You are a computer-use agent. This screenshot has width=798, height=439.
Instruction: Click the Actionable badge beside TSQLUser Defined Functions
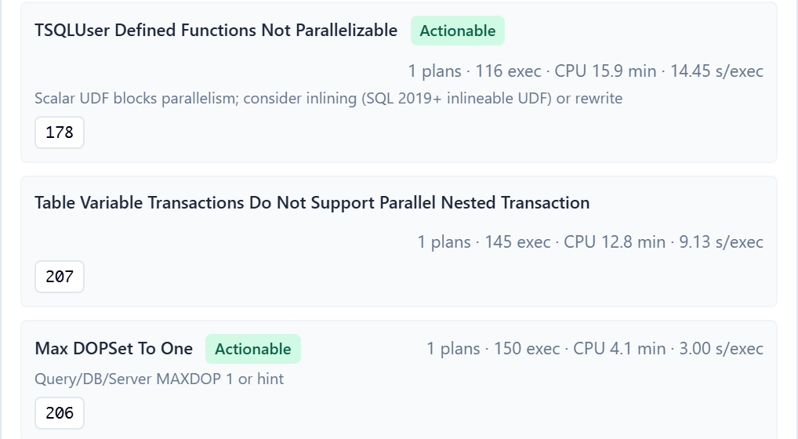pyautogui.click(x=458, y=31)
